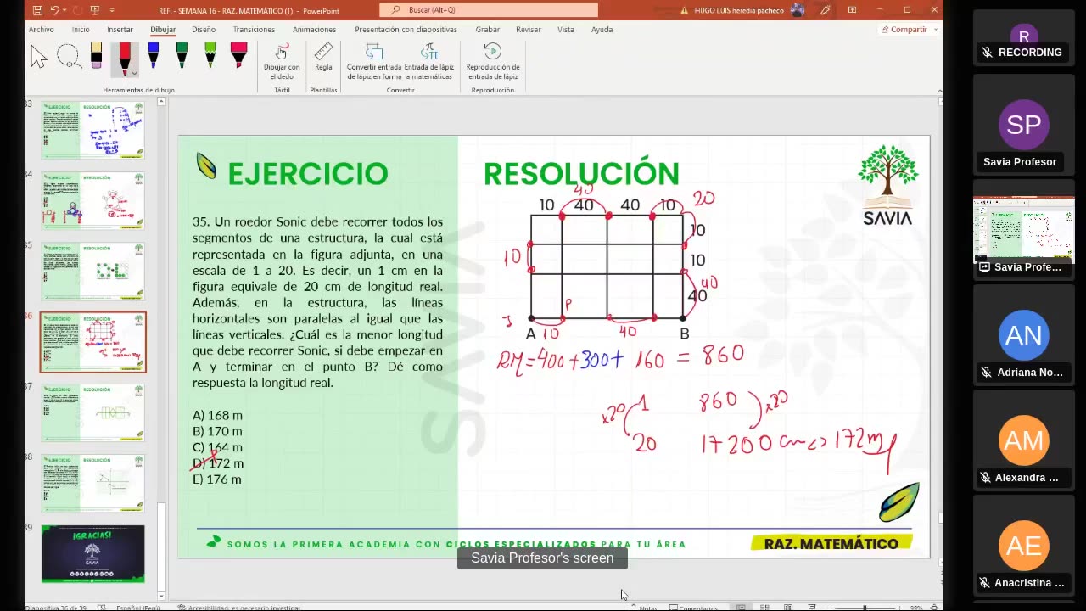
Task: Select slide 33 thumbnail
Action: pos(92,130)
